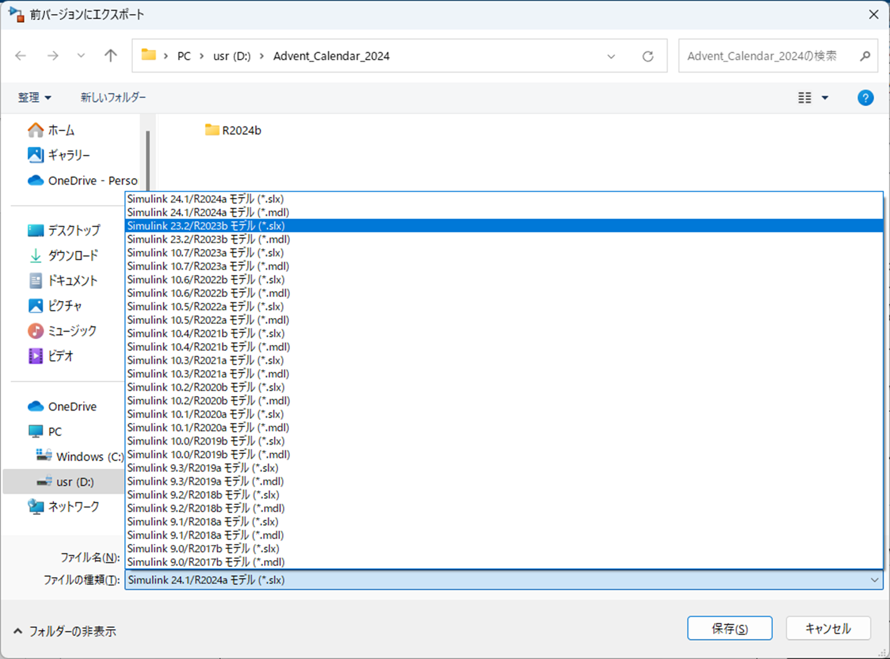Open デスクトップ folder shortcut

pyautogui.click(x=64, y=230)
